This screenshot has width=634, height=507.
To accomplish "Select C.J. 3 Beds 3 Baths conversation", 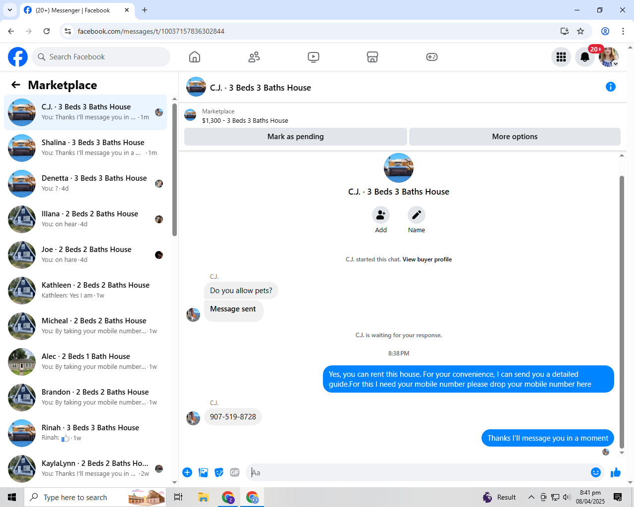I will pos(86,112).
